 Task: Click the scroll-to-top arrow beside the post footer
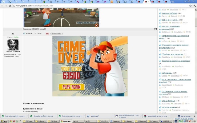point(155,29)
